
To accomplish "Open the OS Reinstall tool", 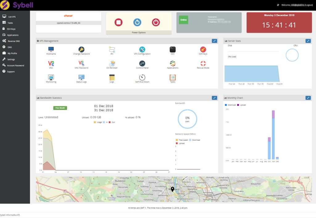I will click(x=112, y=63).
